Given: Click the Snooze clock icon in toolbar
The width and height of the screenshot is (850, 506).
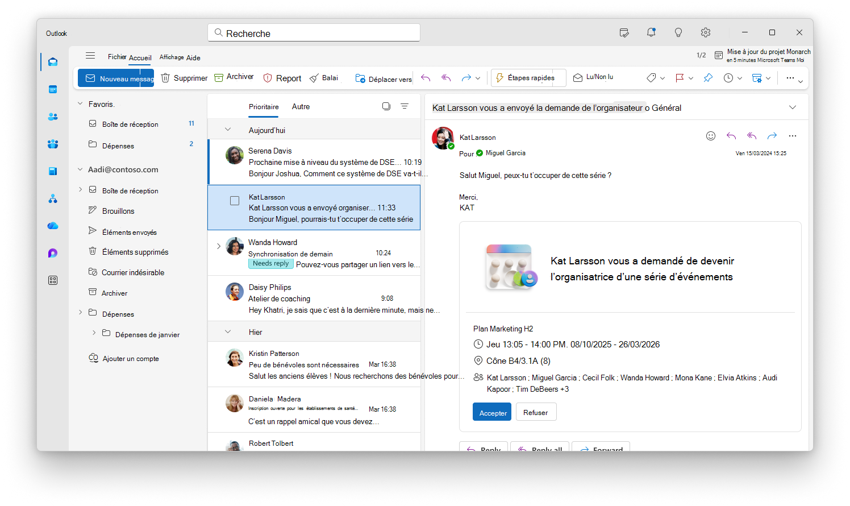Looking at the screenshot, I should point(728,78).
